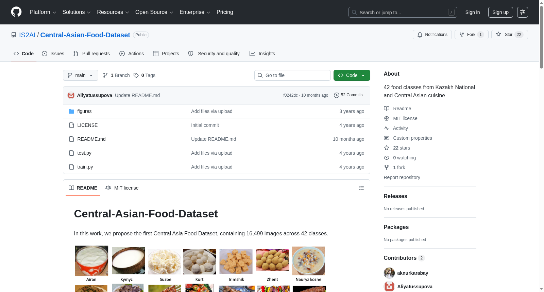The height and width of the screenshot is (292, 544).
Task: View the 1 Branch link
Action: coord(116,75)
